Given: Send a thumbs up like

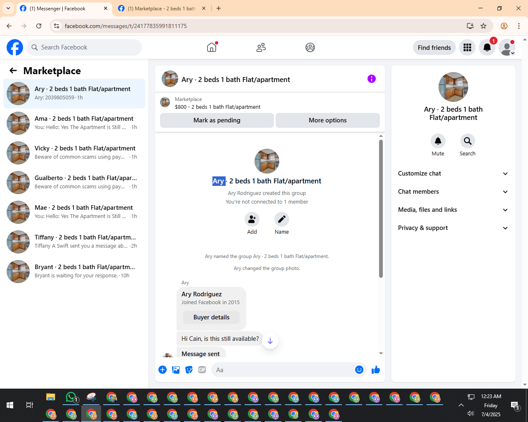Looking at the screenshot, I should pos(376,370).
